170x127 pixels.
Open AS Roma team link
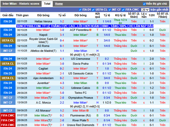click(x=43, y=46)
